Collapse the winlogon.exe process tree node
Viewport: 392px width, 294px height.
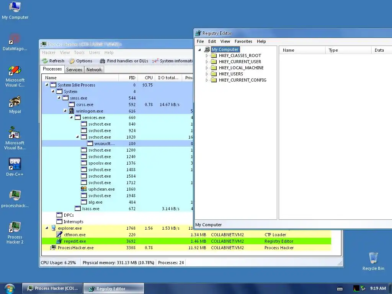[65, 111]
